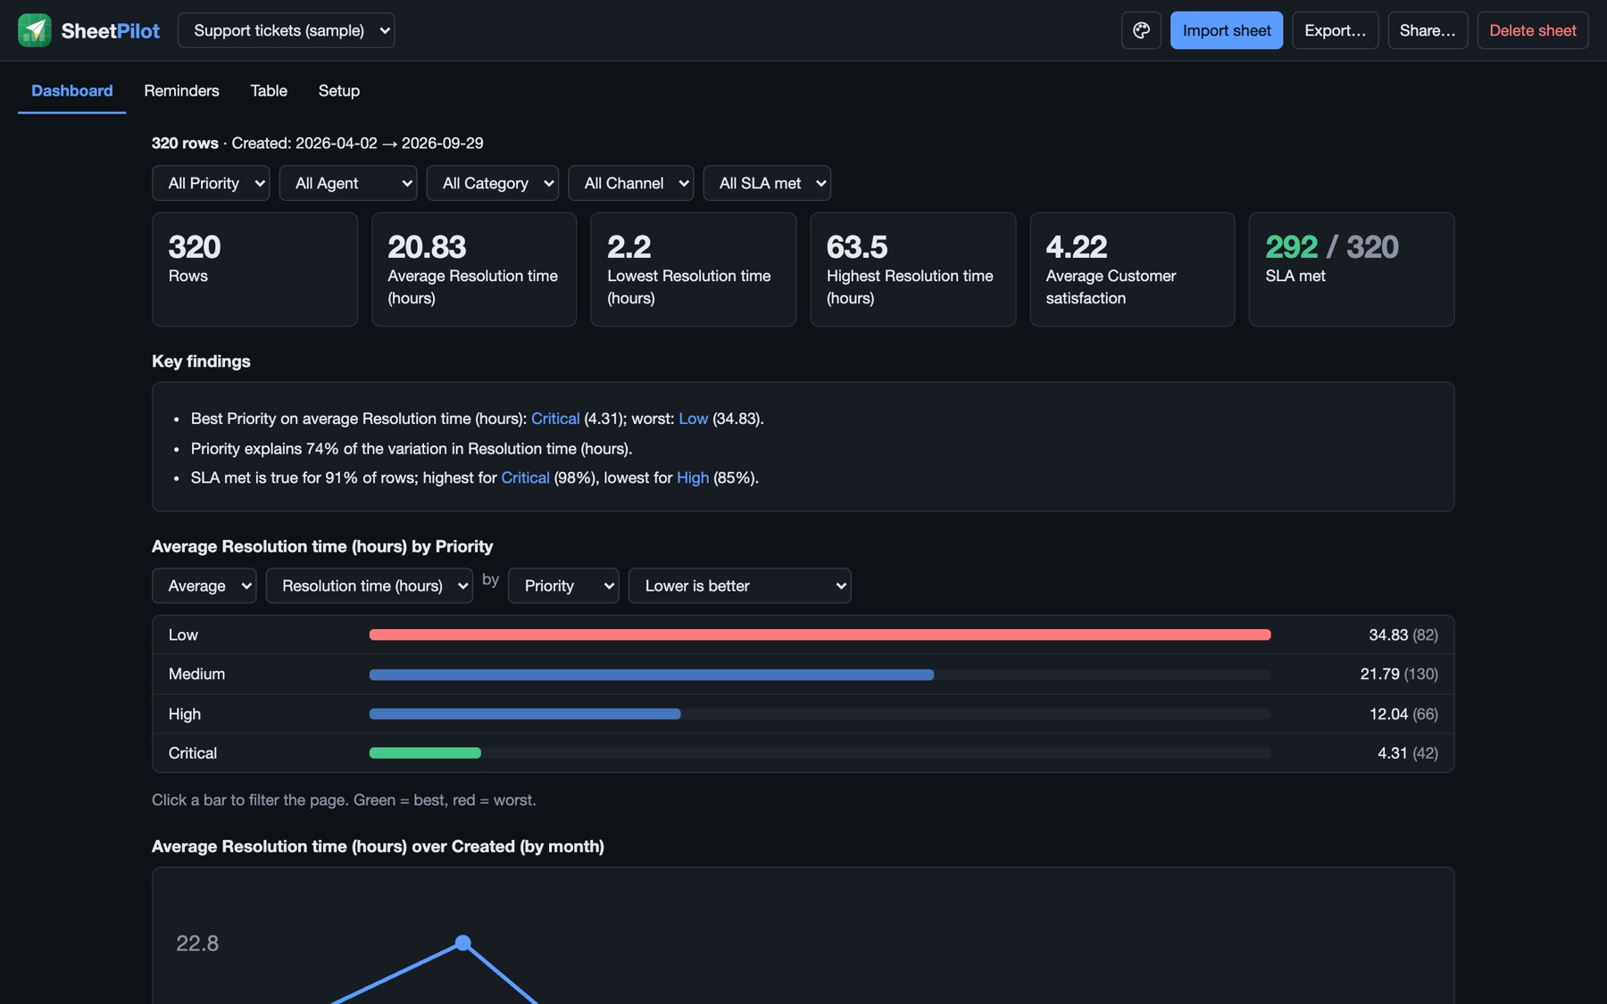Viewport: 1607px width, 1004px height.
Task: Click Delete sheet button
Action: [x=1532, y=30]
